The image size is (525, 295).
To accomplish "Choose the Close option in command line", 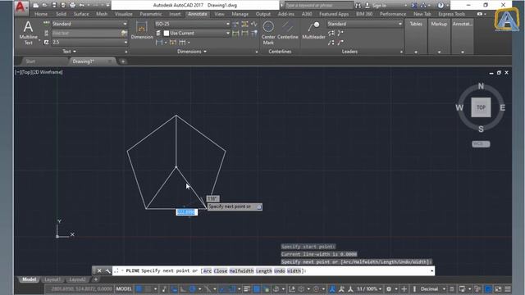I will 221,271.
